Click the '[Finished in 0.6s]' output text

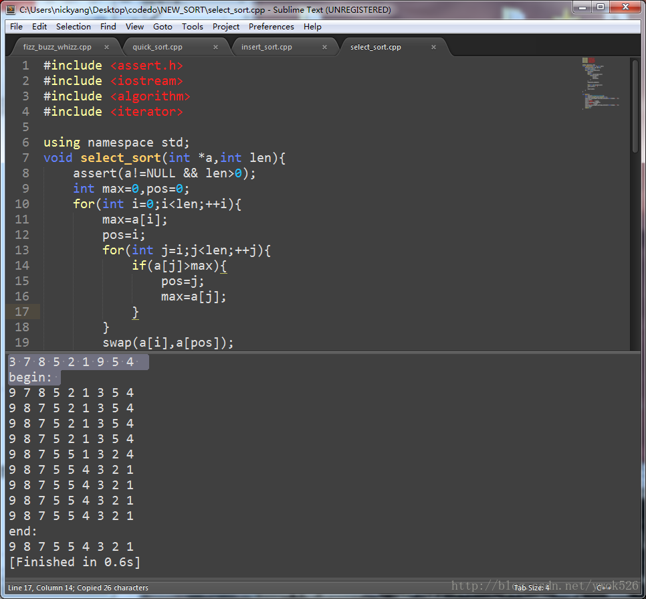[x=75, y=562]
